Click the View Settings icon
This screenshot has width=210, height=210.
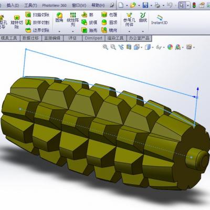click(x=189, y=47)
